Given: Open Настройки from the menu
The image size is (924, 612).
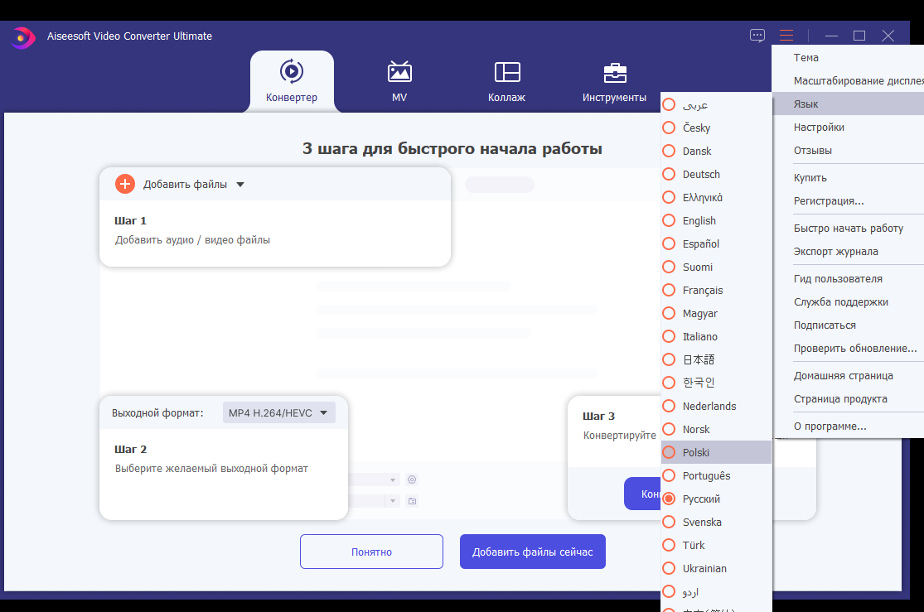Looking at the screenshot, I should coord(848,128).
